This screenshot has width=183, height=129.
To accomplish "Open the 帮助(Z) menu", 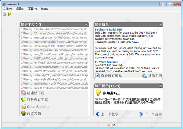I will [x=45, y=9].
